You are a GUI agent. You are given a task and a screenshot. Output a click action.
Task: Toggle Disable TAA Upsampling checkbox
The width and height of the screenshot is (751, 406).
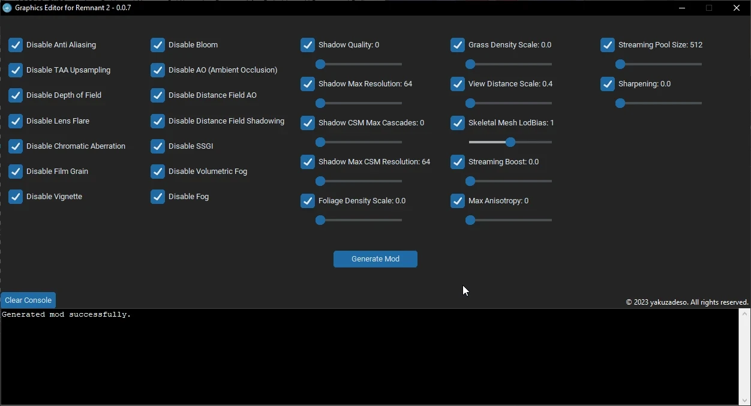[16, 70]
